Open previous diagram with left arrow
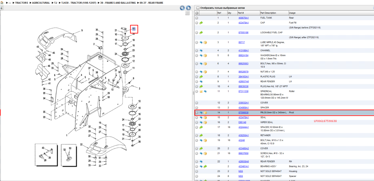Image resolution: width=374 pixels, height=181 pixels. click(x=182, y=8)
